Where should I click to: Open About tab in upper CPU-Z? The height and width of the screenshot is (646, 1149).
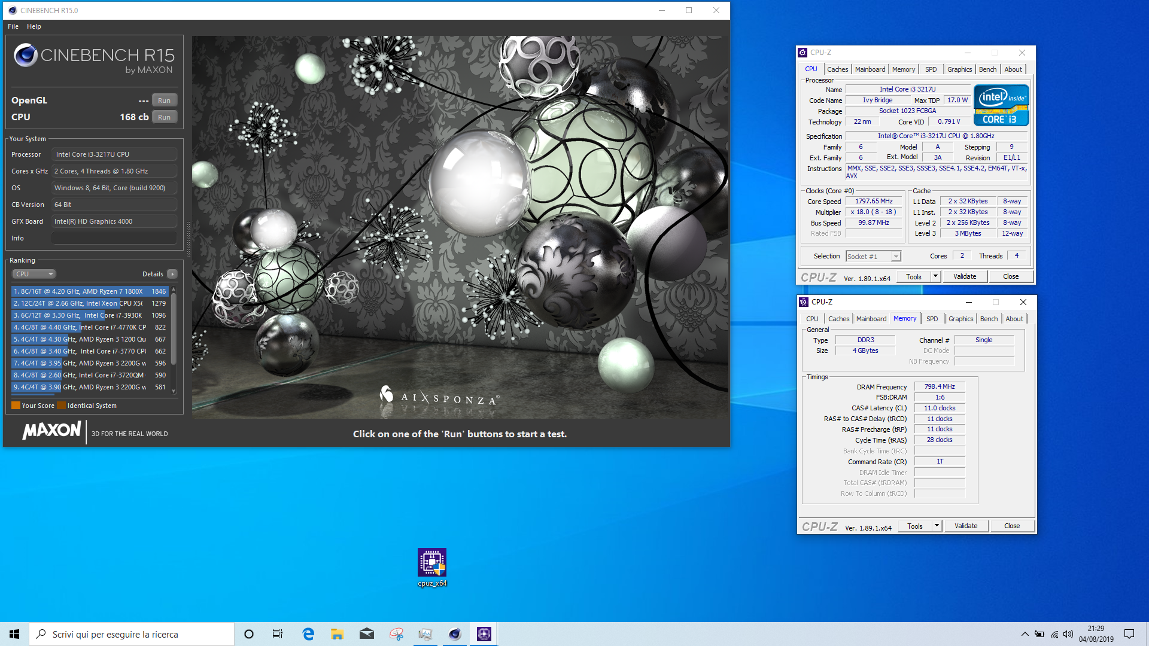[x=1013, y=69]
